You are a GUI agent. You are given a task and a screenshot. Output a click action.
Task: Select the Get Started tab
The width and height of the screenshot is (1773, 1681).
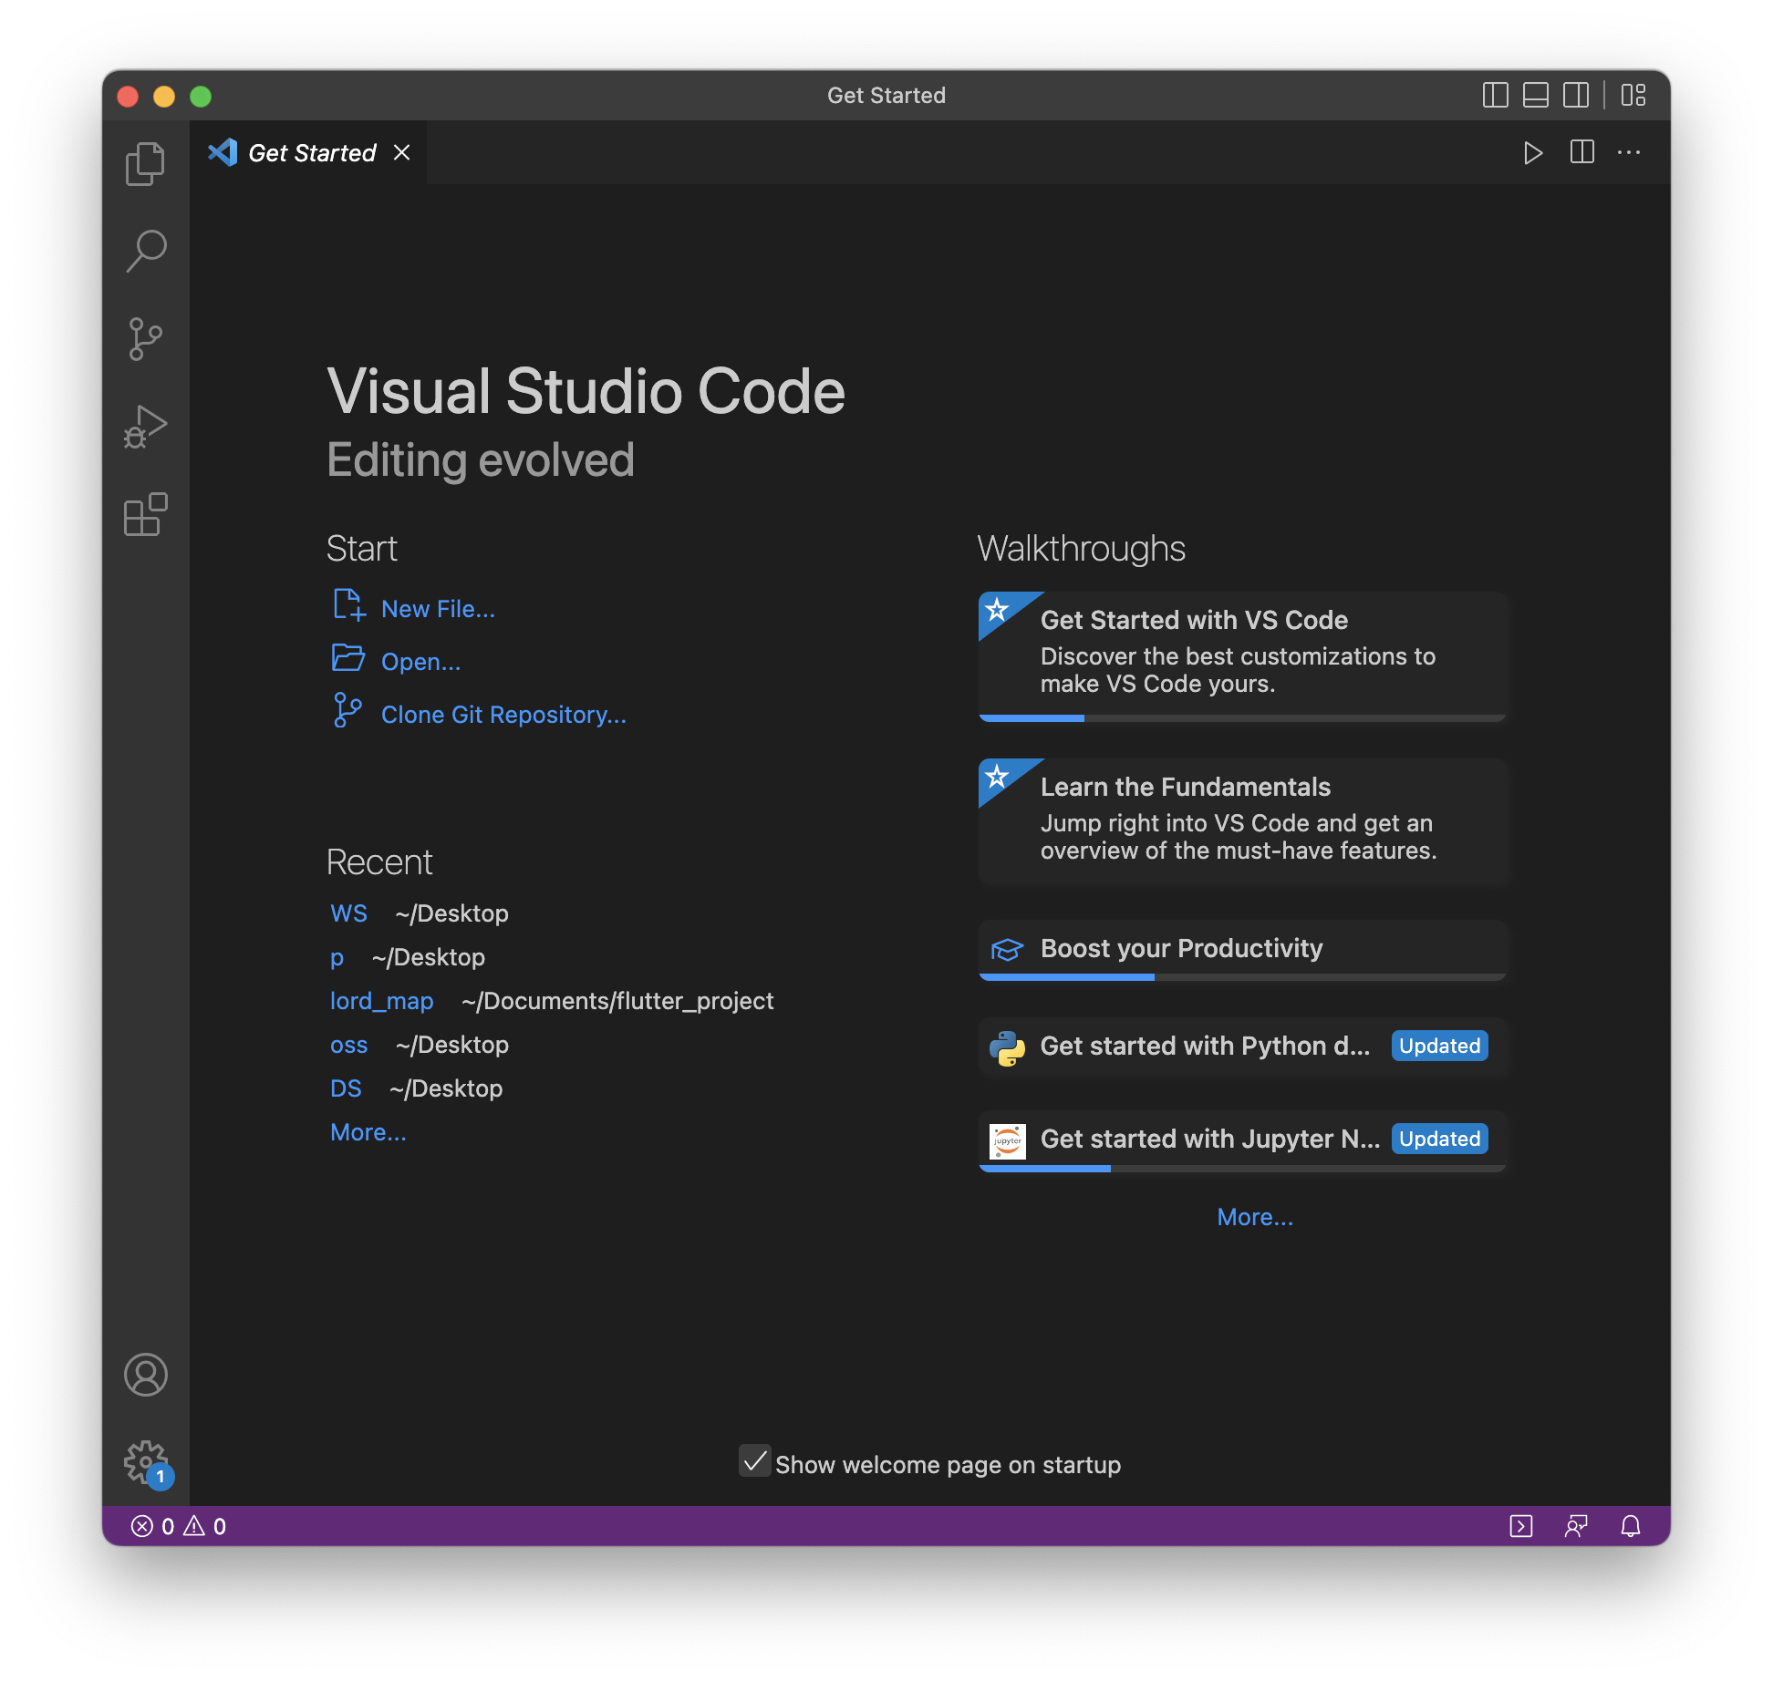point(311,152)
